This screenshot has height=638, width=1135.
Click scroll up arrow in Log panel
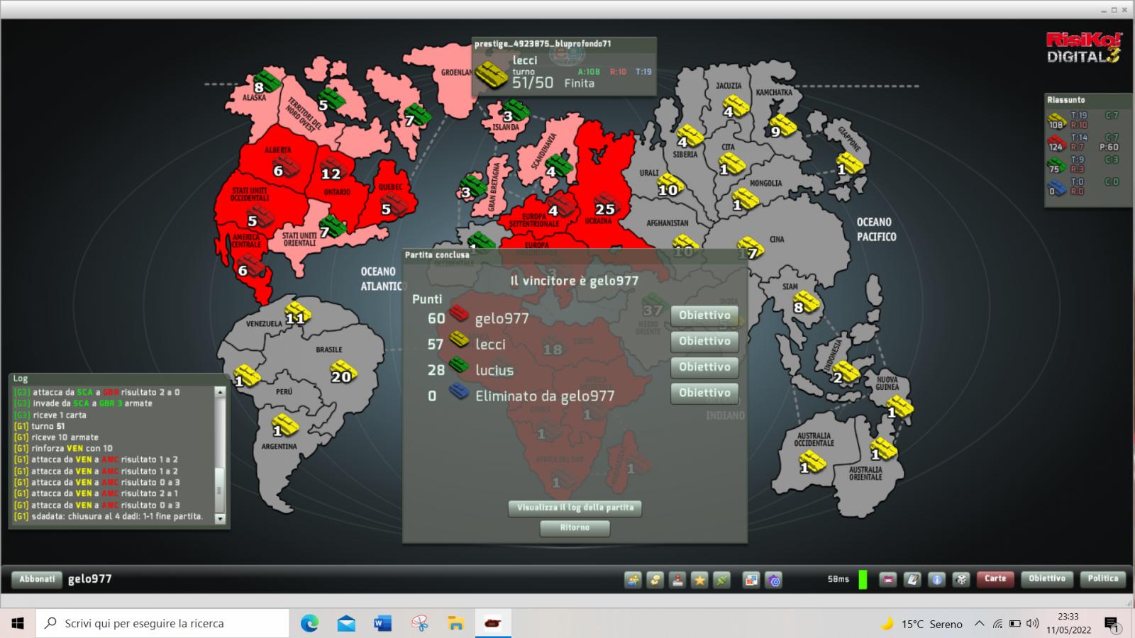[x=220, y=392]
